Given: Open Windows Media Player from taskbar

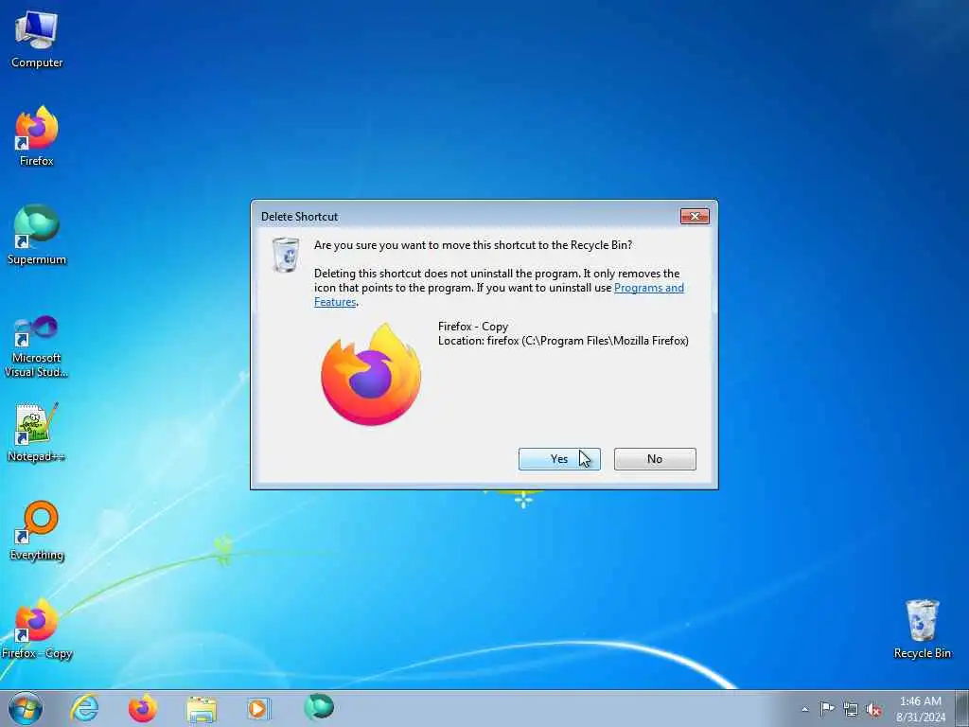Looking at the screenshot, I should (257, 708).
